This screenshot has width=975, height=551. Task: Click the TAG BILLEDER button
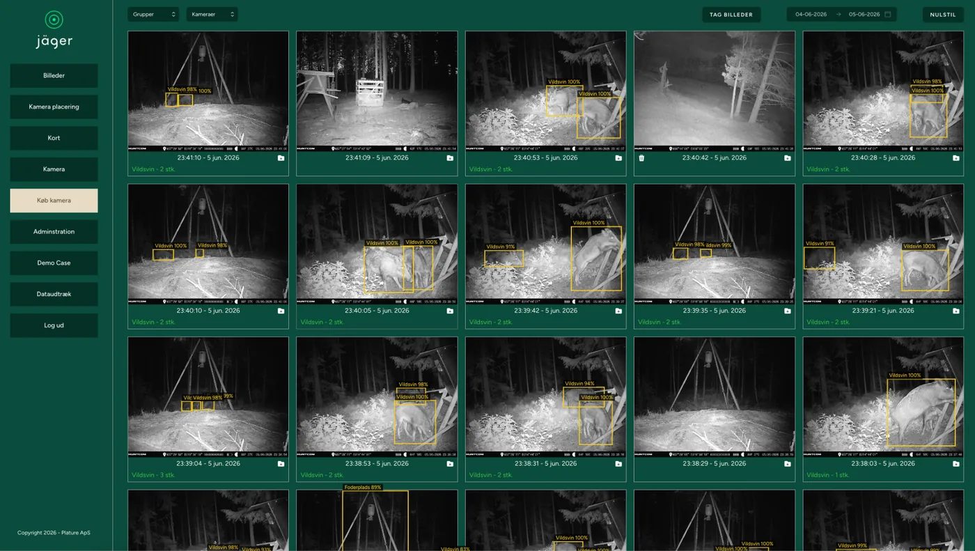[731, 15]
